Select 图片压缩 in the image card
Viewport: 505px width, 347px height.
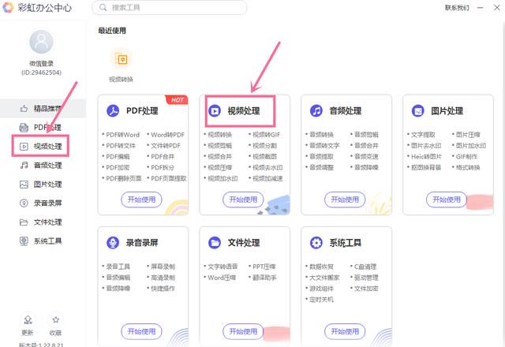pos(468,135)
